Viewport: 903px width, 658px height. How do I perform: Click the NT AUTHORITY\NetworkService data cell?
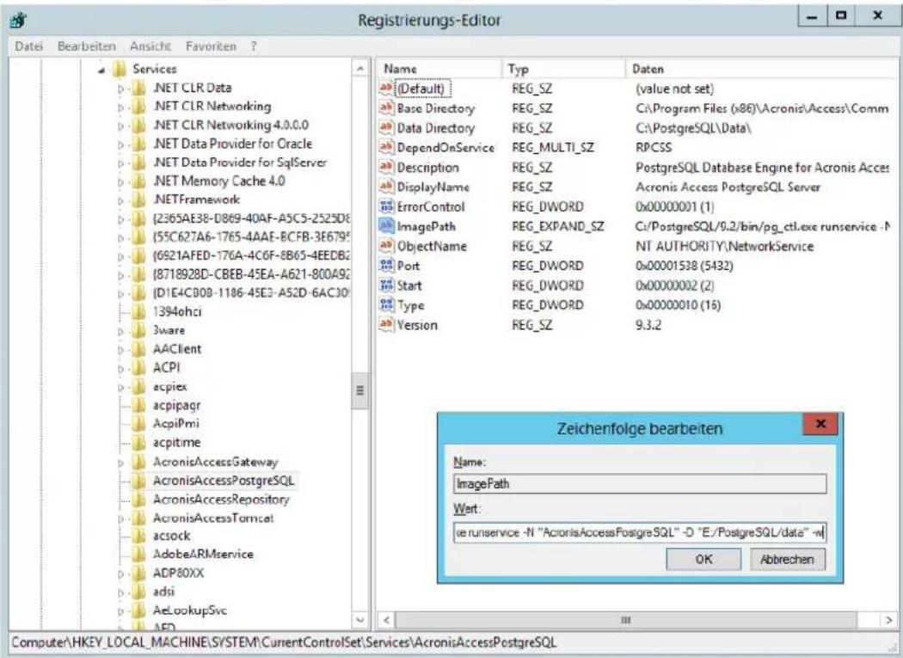click(724, 246)
